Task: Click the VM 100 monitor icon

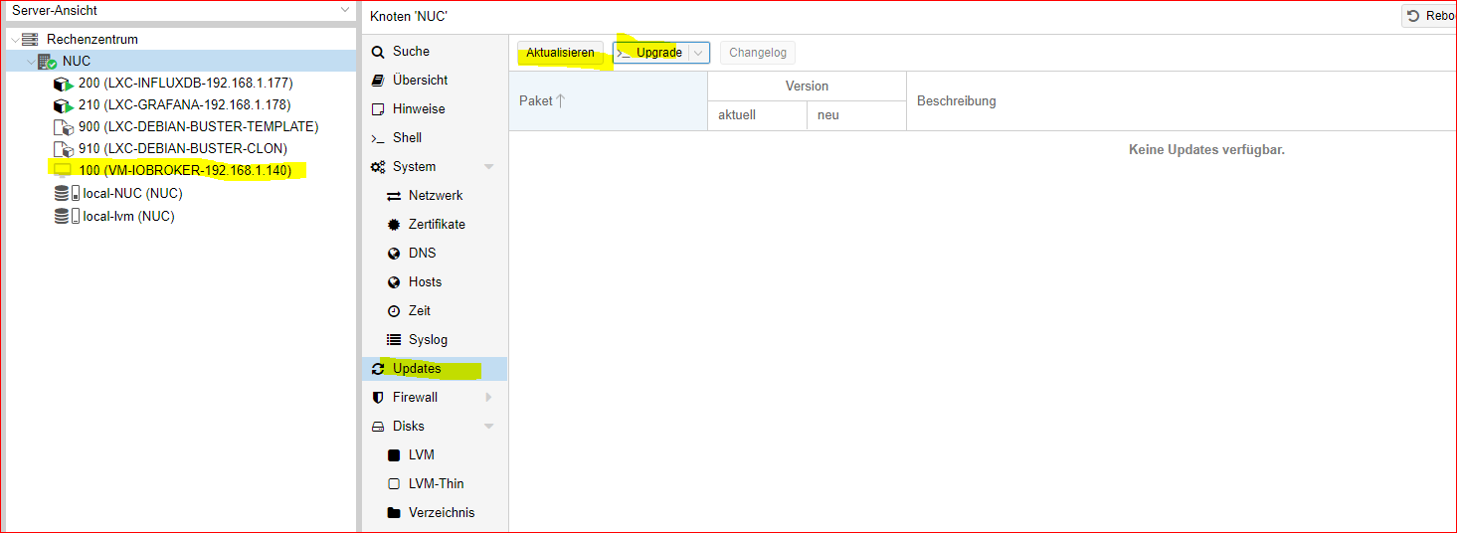Action: click(63, 171)
